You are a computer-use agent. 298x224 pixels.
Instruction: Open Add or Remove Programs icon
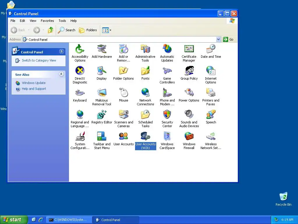coord(123,49)
